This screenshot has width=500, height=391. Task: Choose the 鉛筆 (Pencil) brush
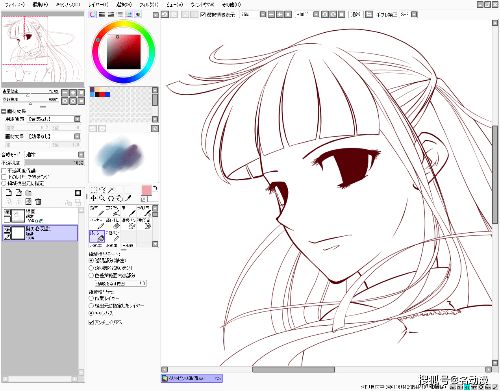click(x=97, y=211)
